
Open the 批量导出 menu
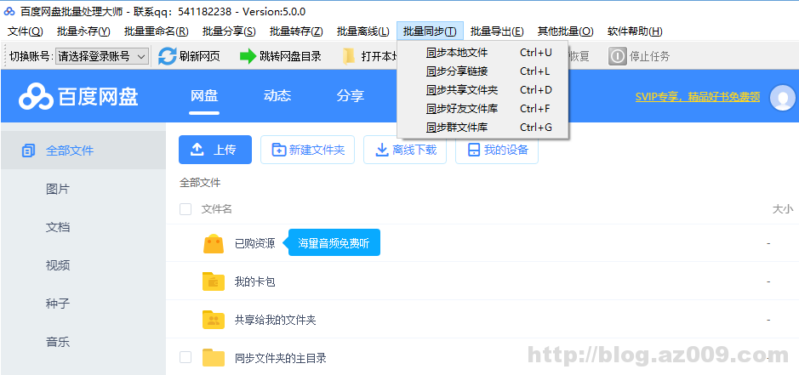(x=497, y=31)
